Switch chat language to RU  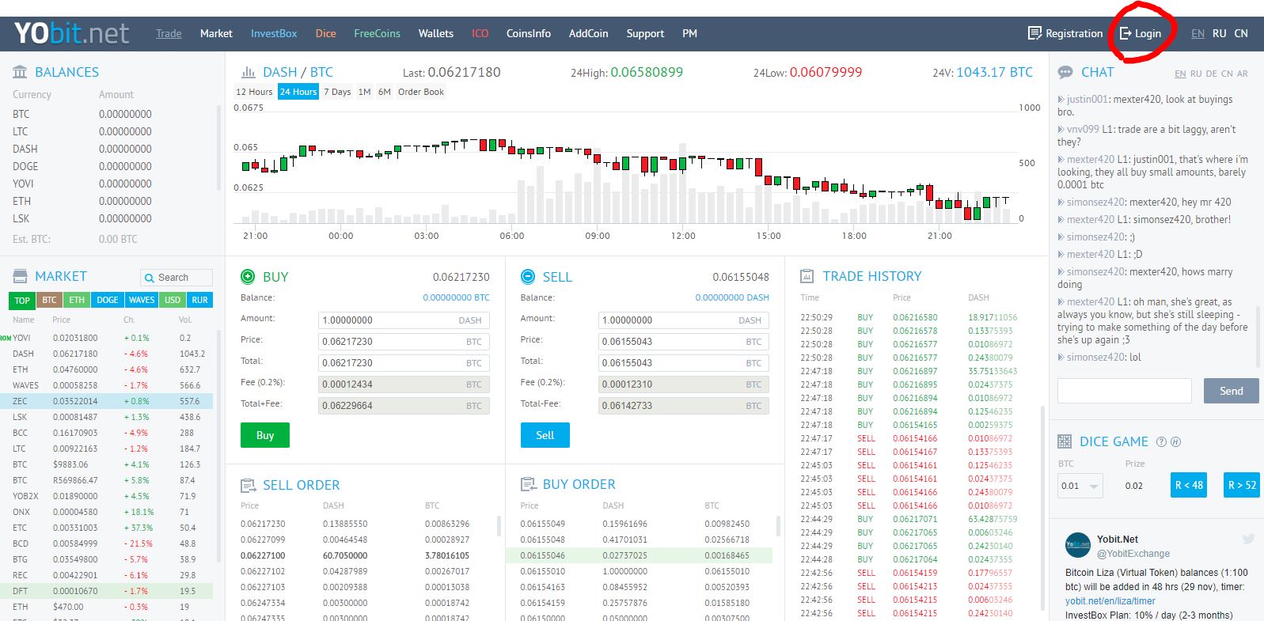(1196, 74)
